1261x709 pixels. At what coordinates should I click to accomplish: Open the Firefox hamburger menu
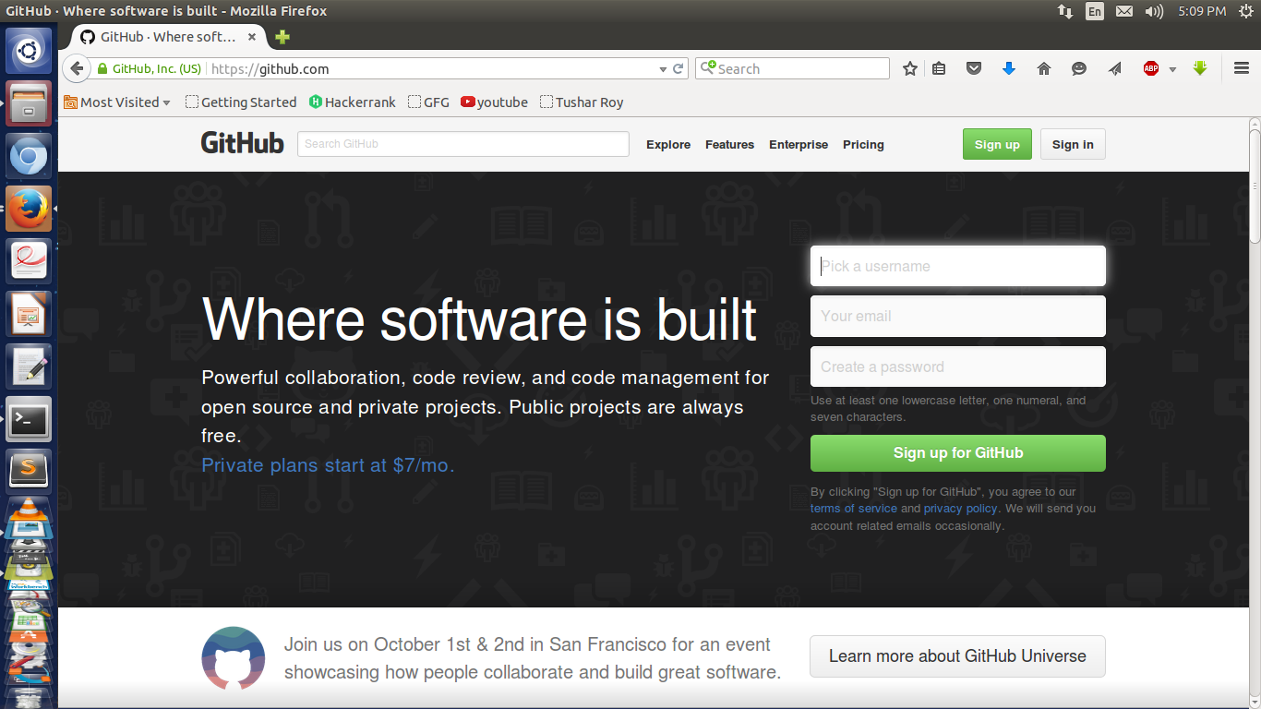click(x=1242, y=68)
